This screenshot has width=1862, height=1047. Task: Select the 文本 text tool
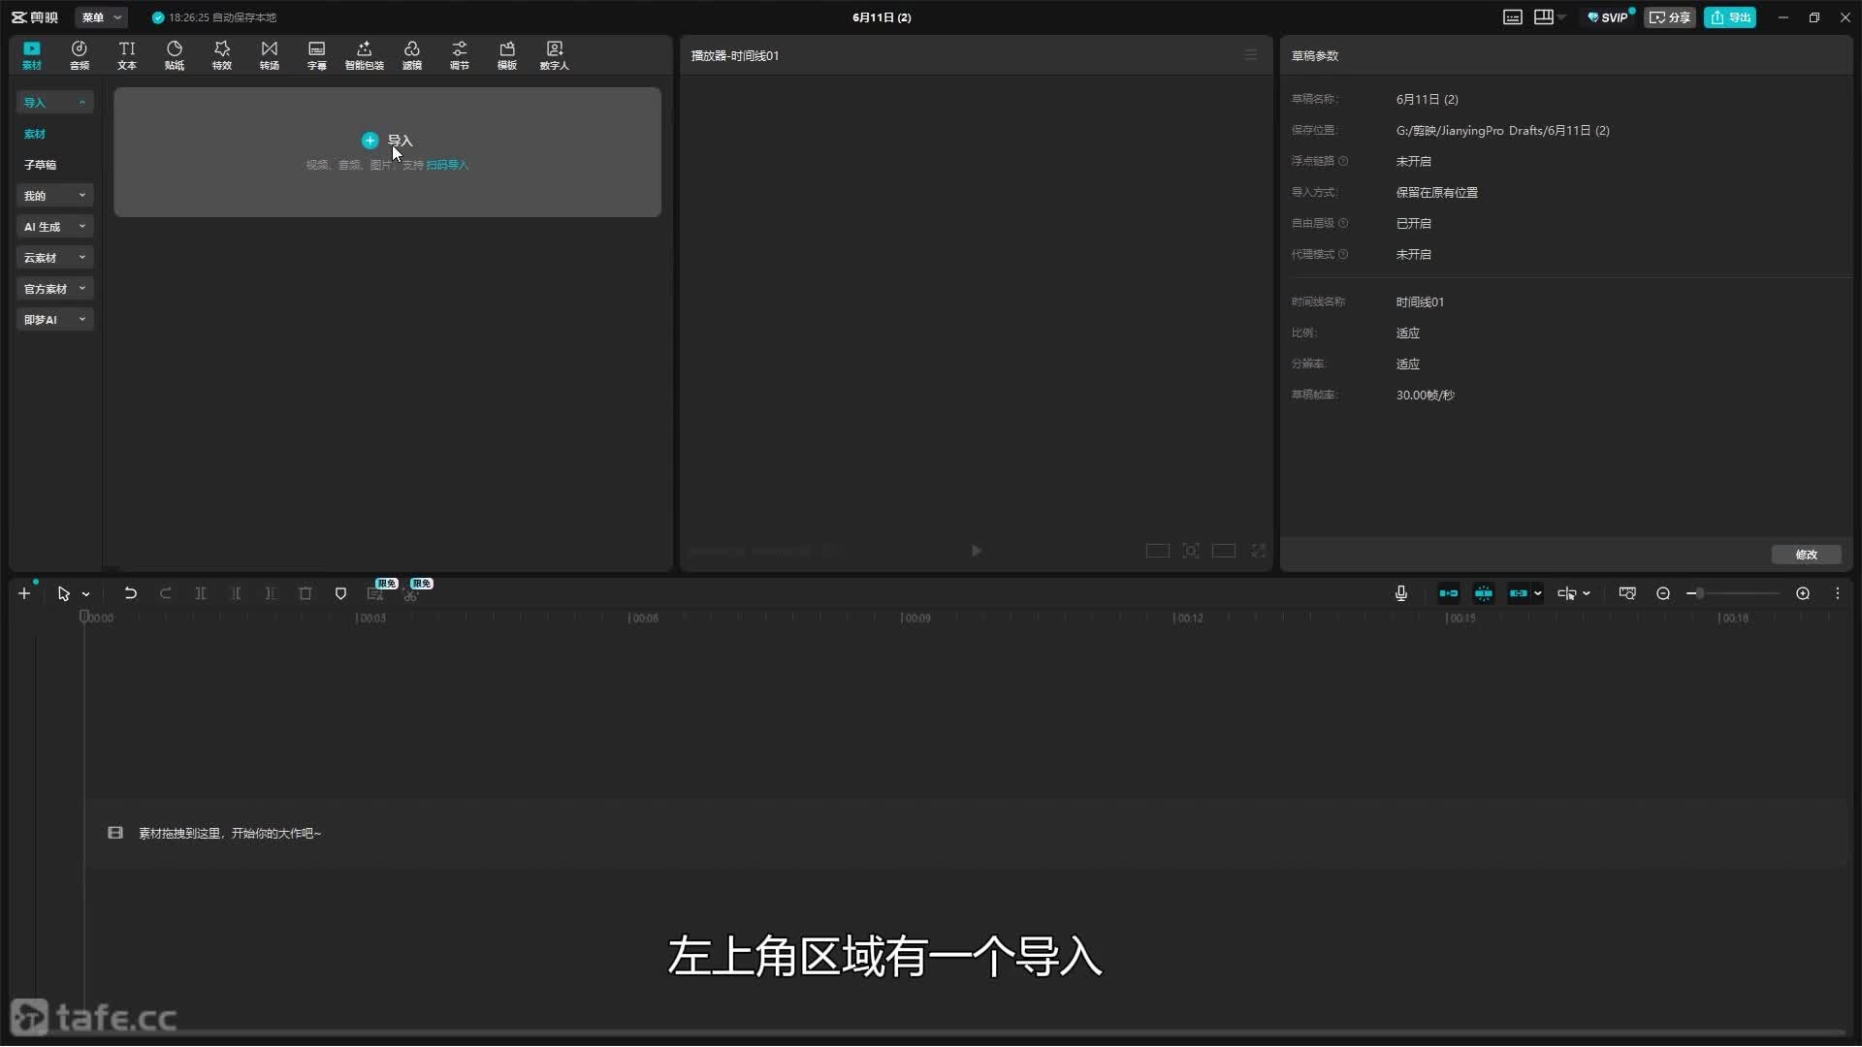127,55
